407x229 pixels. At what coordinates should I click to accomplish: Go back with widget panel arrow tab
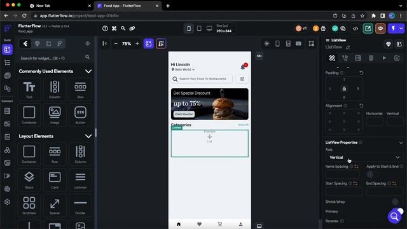pyautogui.click(x=25, y=44)
